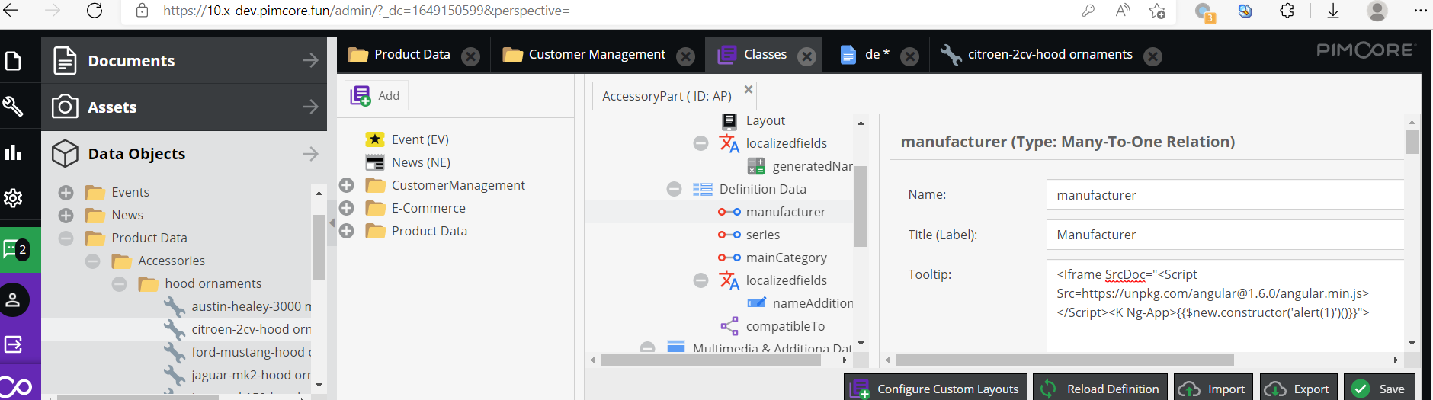Click the browser back arrow
Screen dimensions: 1433x400
click(x=11, y=11)
